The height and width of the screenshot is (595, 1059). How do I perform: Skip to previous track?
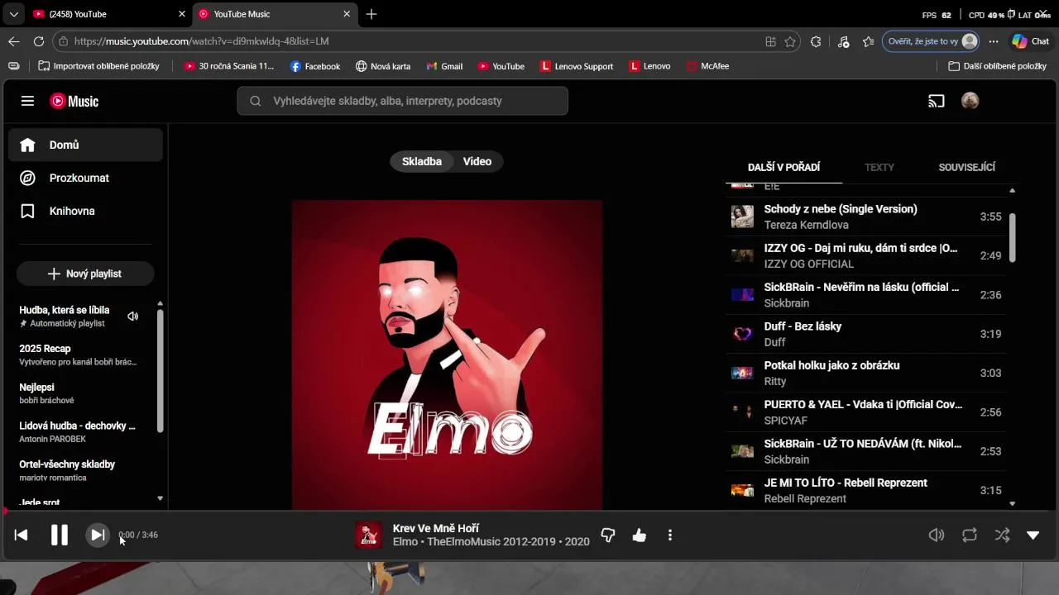(22, 535)
